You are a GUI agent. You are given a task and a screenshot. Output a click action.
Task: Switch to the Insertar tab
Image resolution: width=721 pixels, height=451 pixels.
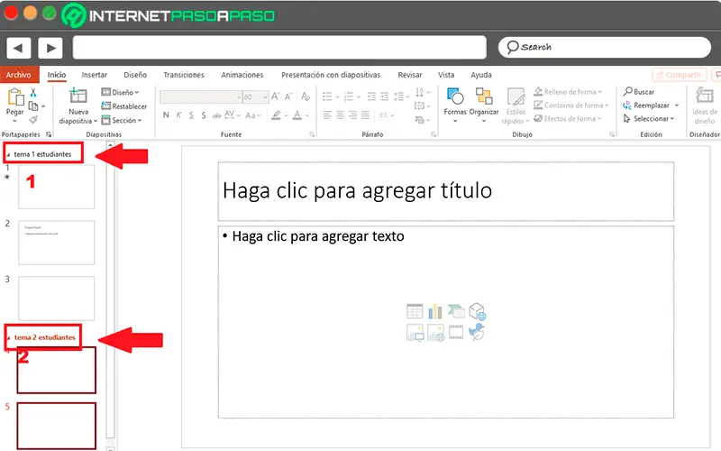click(x=95, y=75)
